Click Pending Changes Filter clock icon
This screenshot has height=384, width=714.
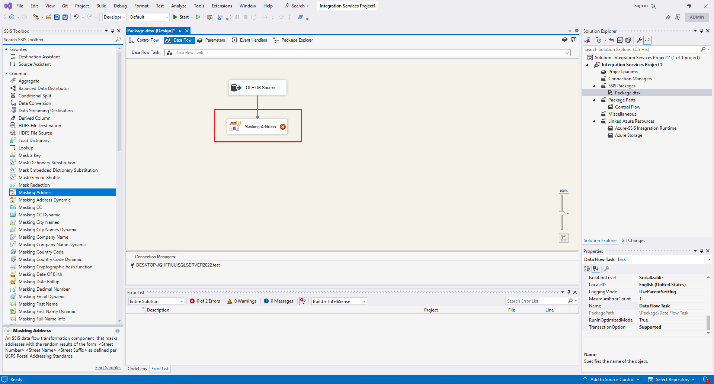coord(599,40)
